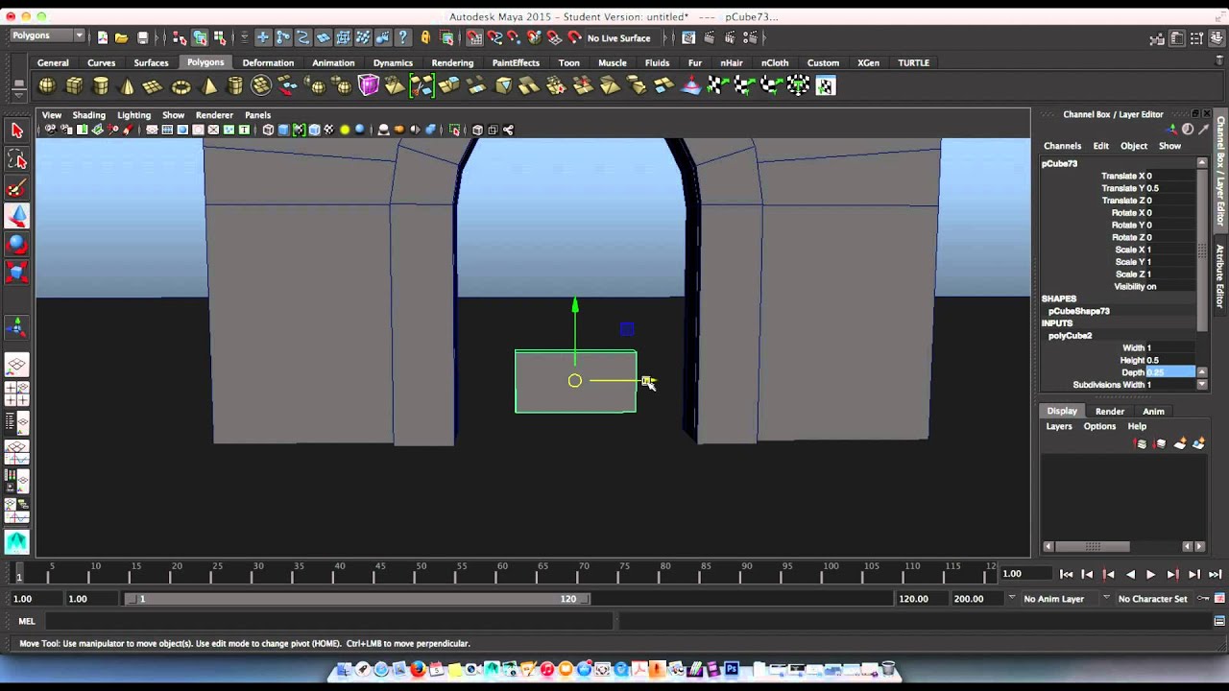Switch to the Deformation shelf tab
Screen dimensions: 1229x691
pyautogui.click(x=268, y=62)
